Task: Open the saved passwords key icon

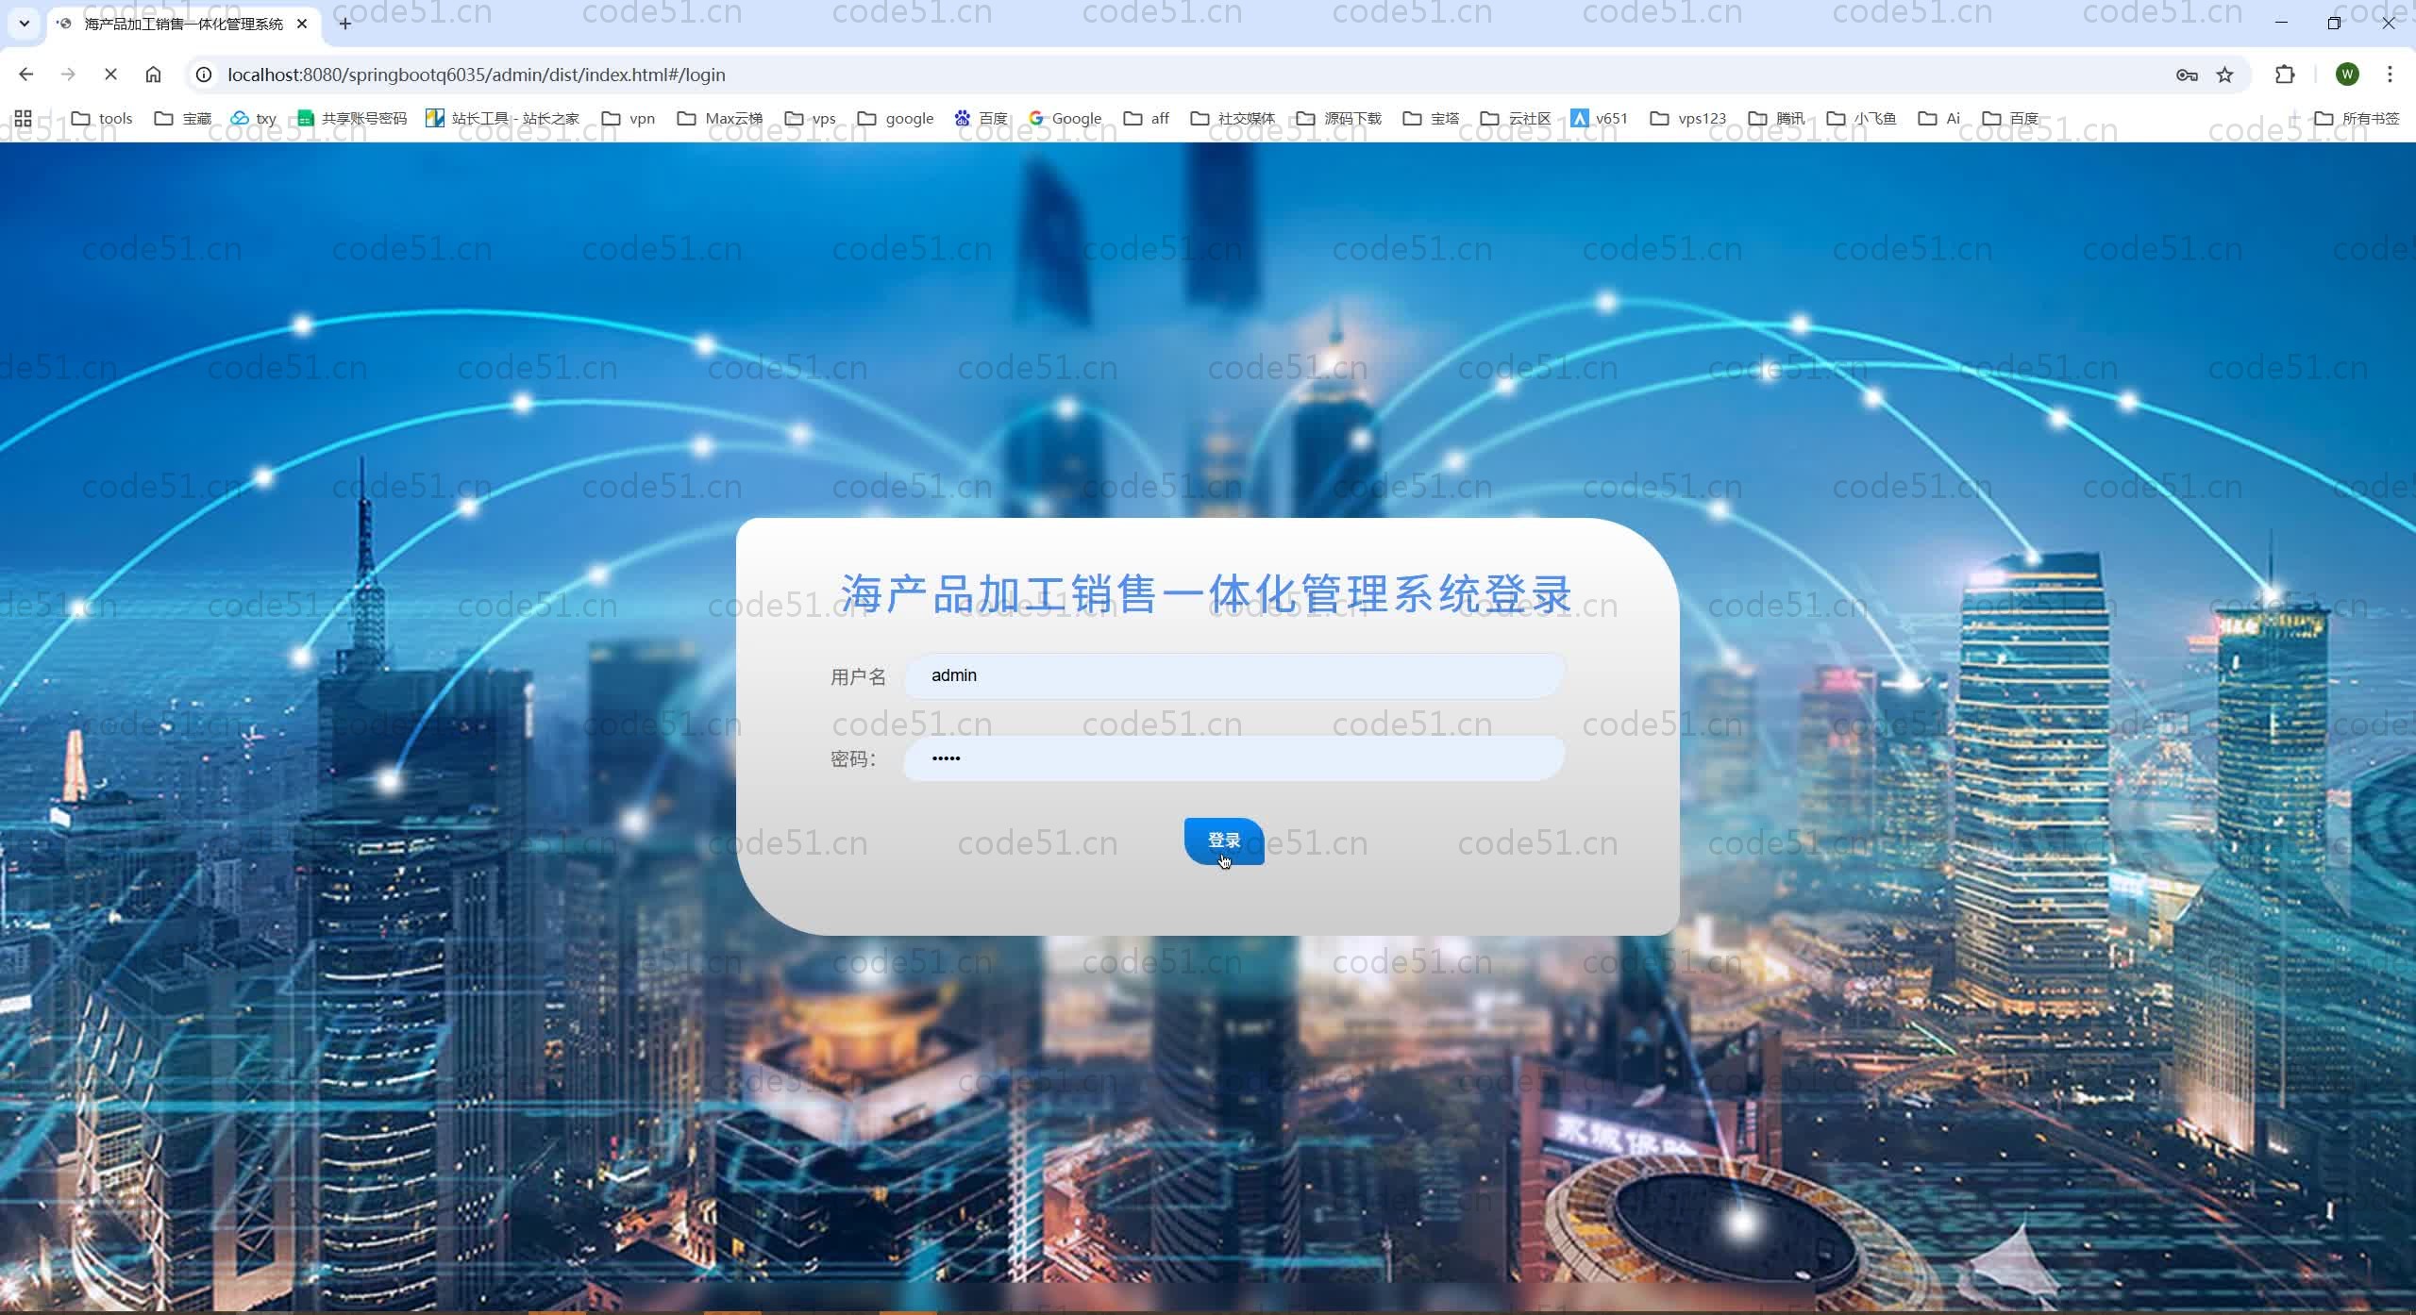Action: [2186, 75]
